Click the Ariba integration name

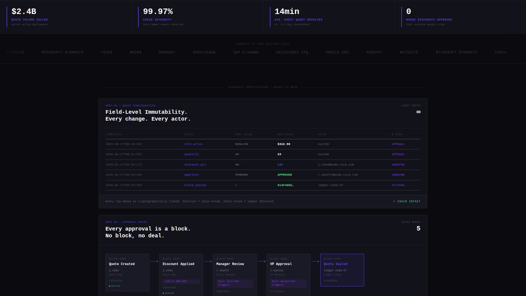[136, 52]
